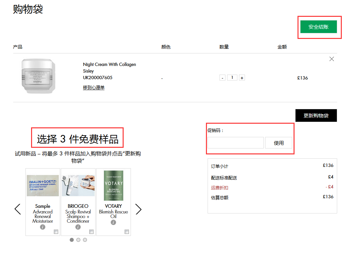
Task: Open info icon for BRIOGEO Scalp Revival
Action: 78,227
